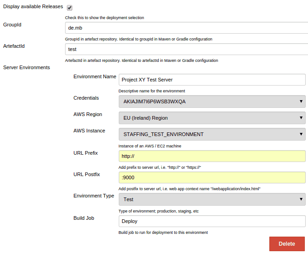Click the AWS Instance label text
The height and width of the screenshot is (253, 308).
pos(89,131)
